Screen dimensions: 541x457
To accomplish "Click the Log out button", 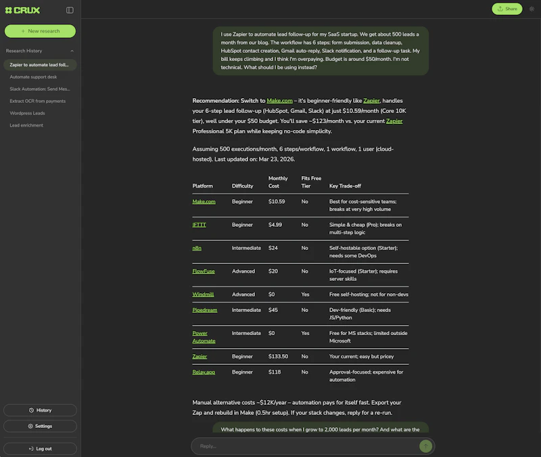I will tap(40, 449).
